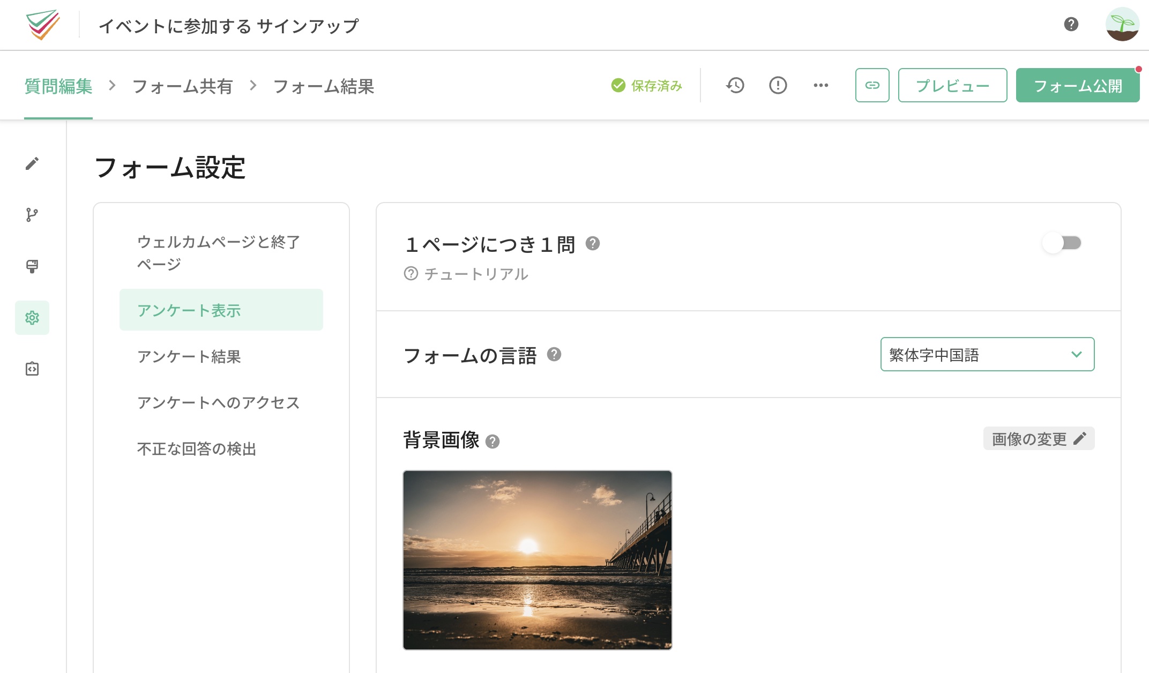
Task: Open the help question mark icon in header
Action: pos(1071,24)
